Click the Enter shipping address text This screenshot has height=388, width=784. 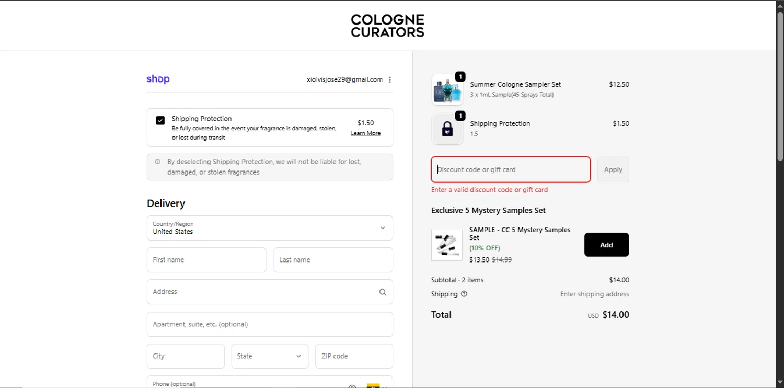[595, 294]
